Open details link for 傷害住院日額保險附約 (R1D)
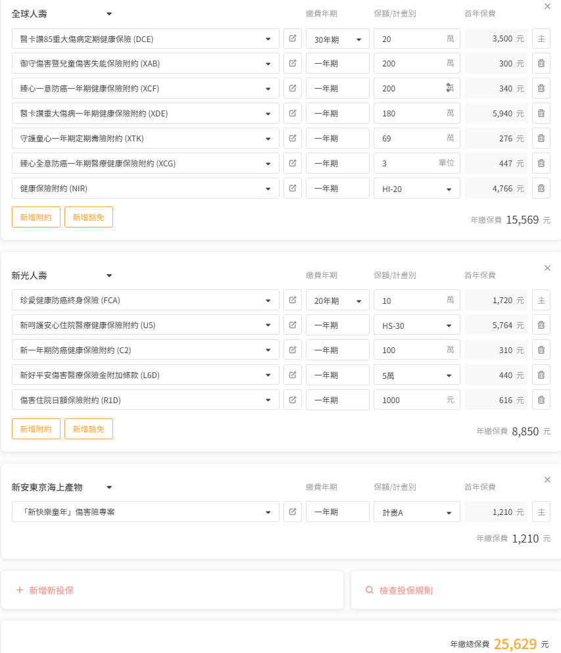This screenshot has height=653, width=561. (x=293, y=400)
